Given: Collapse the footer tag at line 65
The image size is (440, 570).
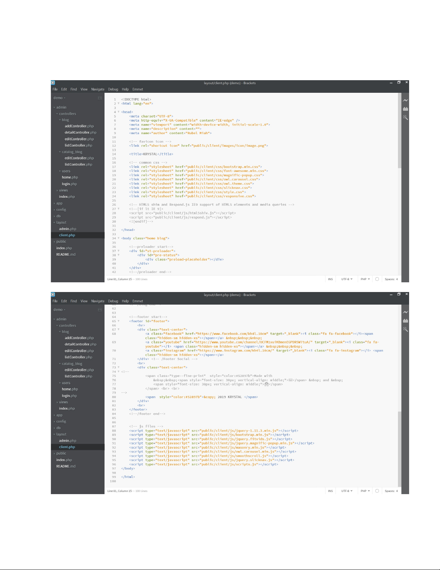Looking at the screenshot, I should 119,321.
